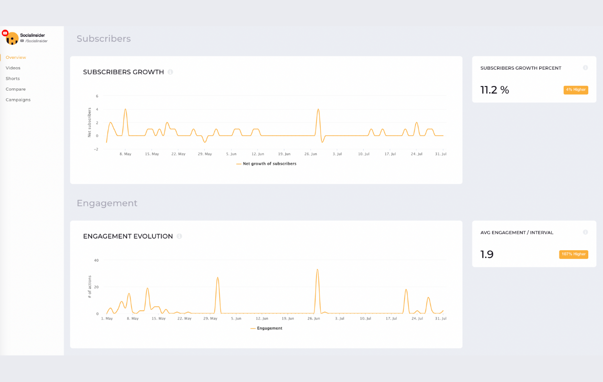The width and height of the screenshot is (603, 382).
Task: Toggle the Engagement legend series
Action: coord(266,329)
